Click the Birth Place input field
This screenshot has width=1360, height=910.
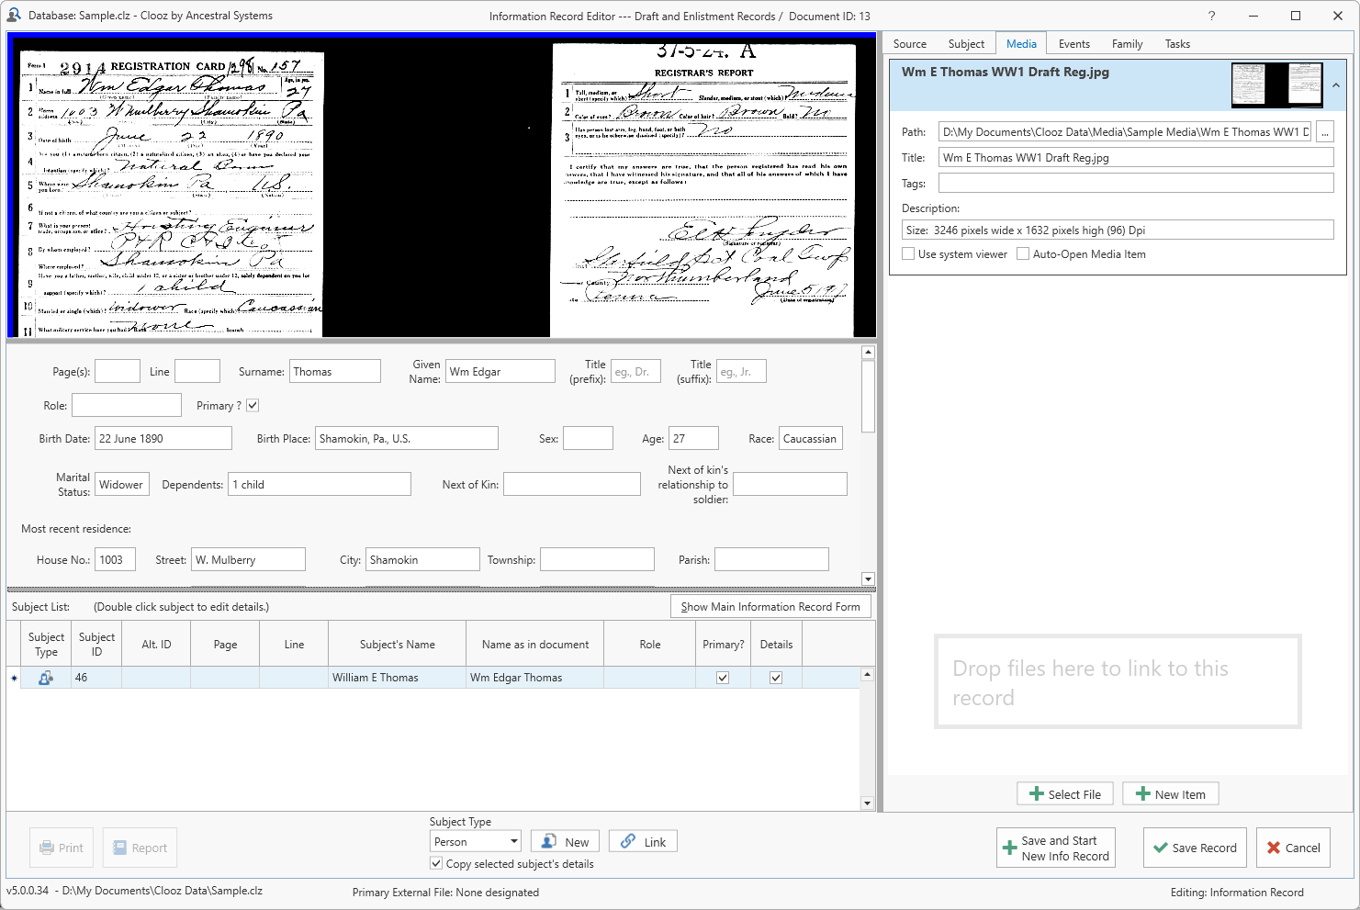coord(406,439)
